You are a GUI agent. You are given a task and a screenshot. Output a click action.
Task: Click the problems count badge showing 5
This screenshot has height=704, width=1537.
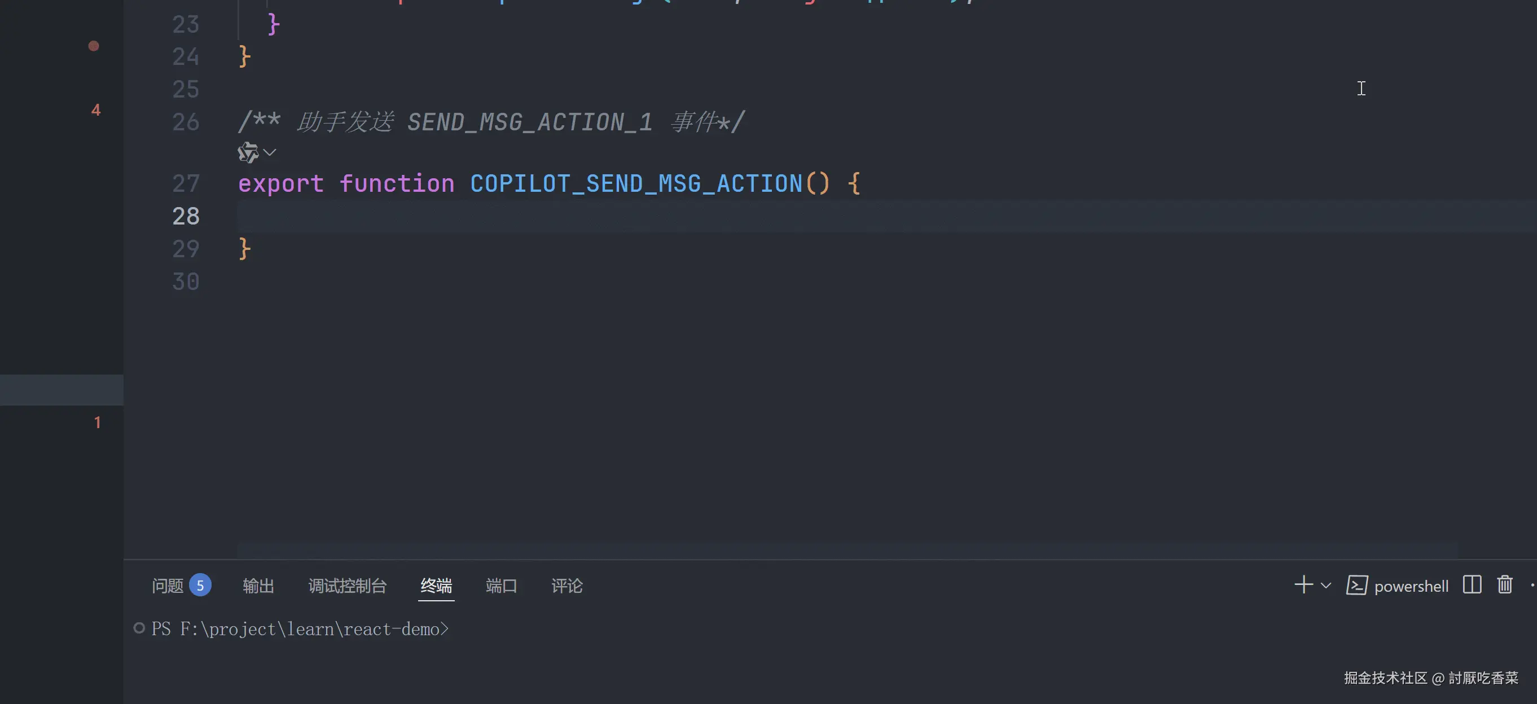pos(201,586)
